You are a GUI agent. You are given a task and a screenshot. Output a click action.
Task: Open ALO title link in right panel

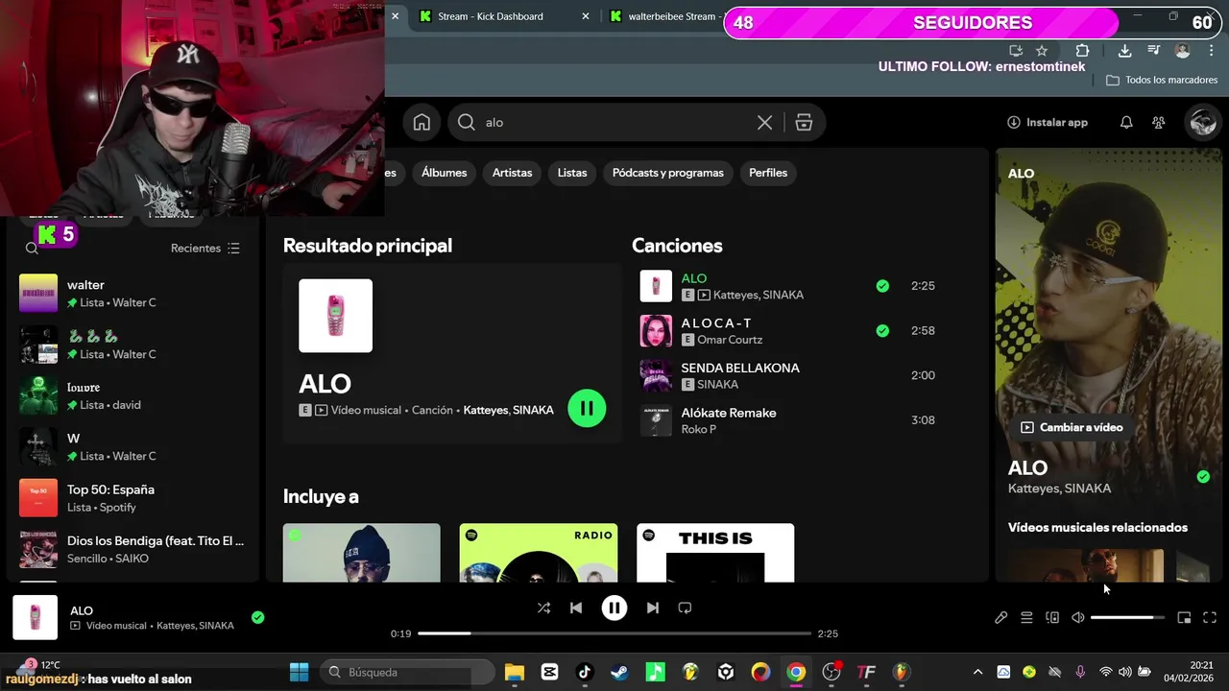pos(1027,467)
